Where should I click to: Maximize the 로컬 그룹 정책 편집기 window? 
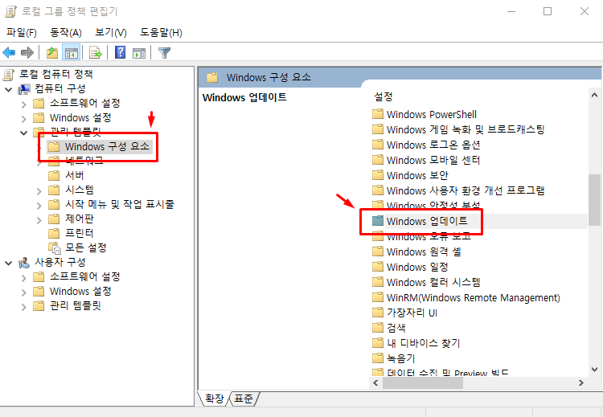click(x=548, y=11)
